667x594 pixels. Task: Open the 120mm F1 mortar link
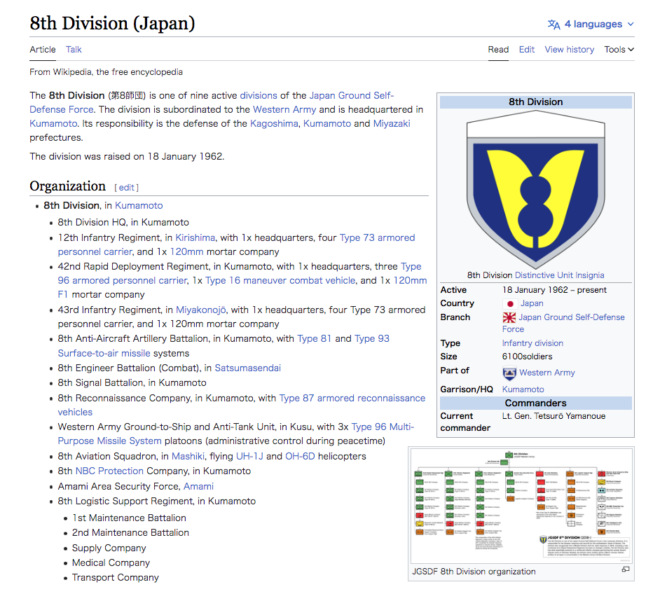(x=242, y=288)
